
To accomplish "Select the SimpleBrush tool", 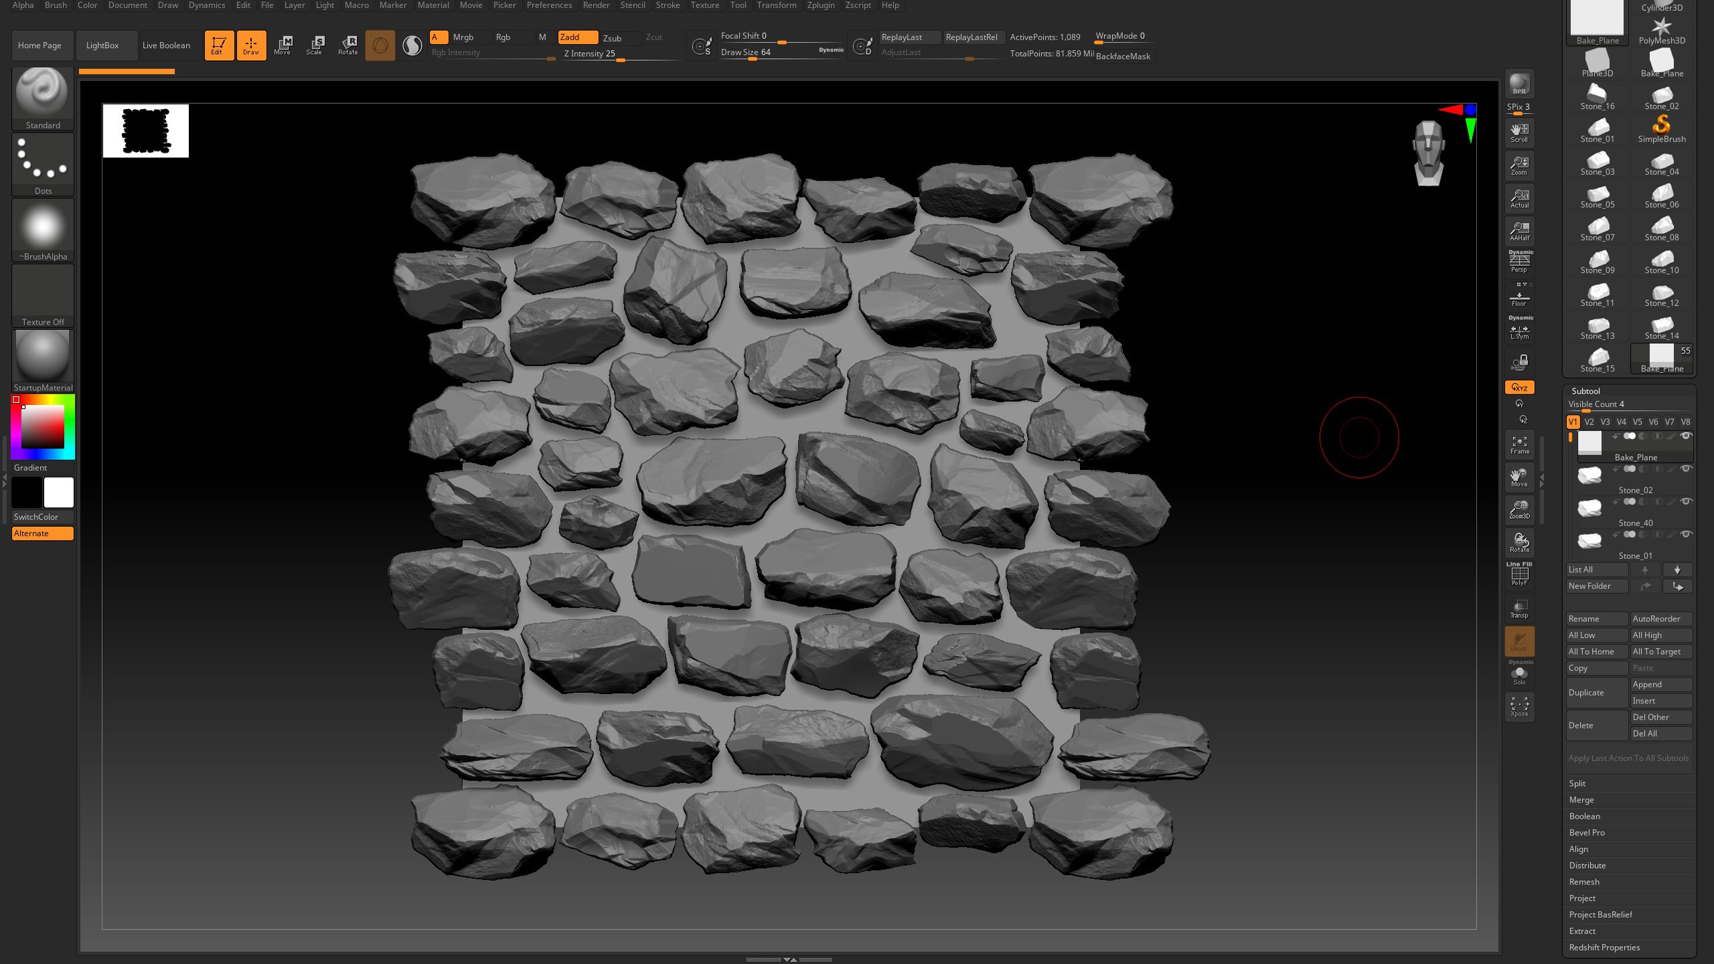I will [1662, 129].
